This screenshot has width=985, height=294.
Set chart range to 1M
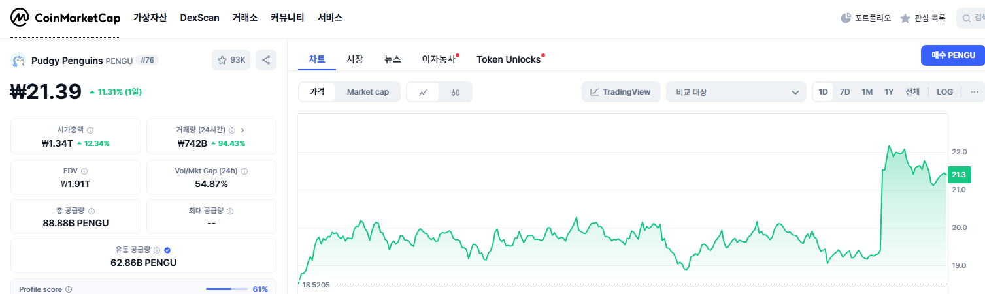tap(867, 92)
